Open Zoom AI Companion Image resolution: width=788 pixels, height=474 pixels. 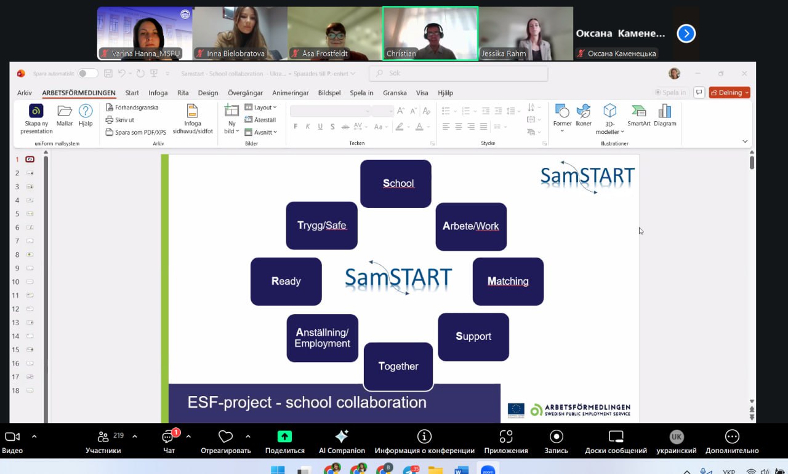(342, 436)
